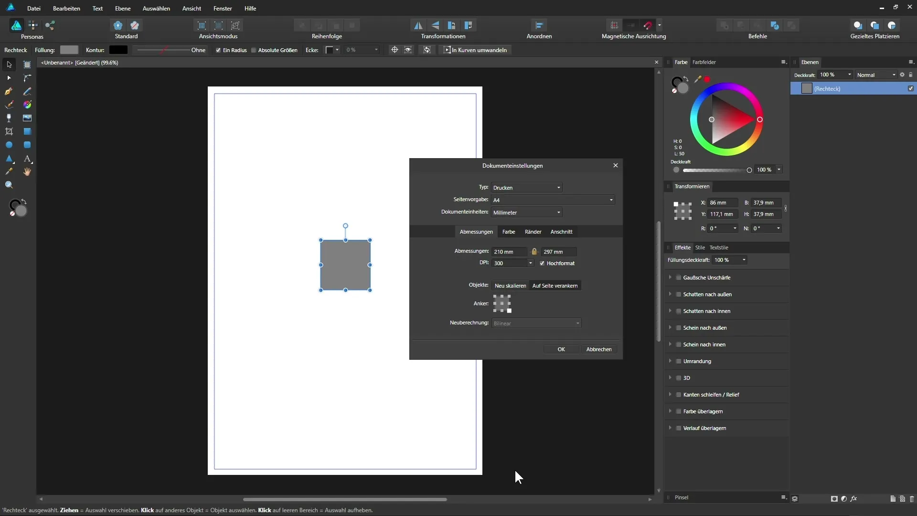Click OK in Dokumenteinstellungen dialog
Viewport: 917px width, 516px height.
pos(561,349)
